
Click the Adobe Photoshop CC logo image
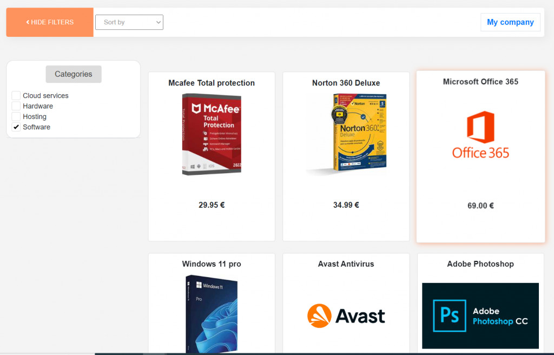click(480, 315)
